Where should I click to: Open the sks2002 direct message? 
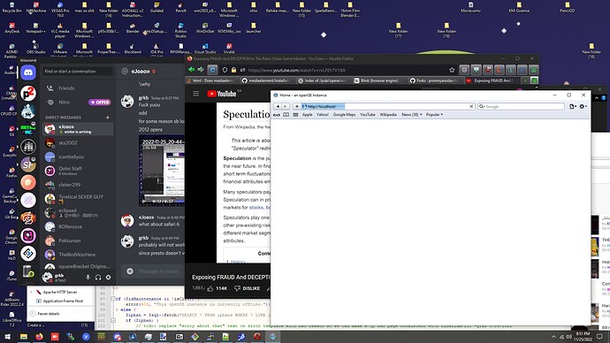[78, 142]
